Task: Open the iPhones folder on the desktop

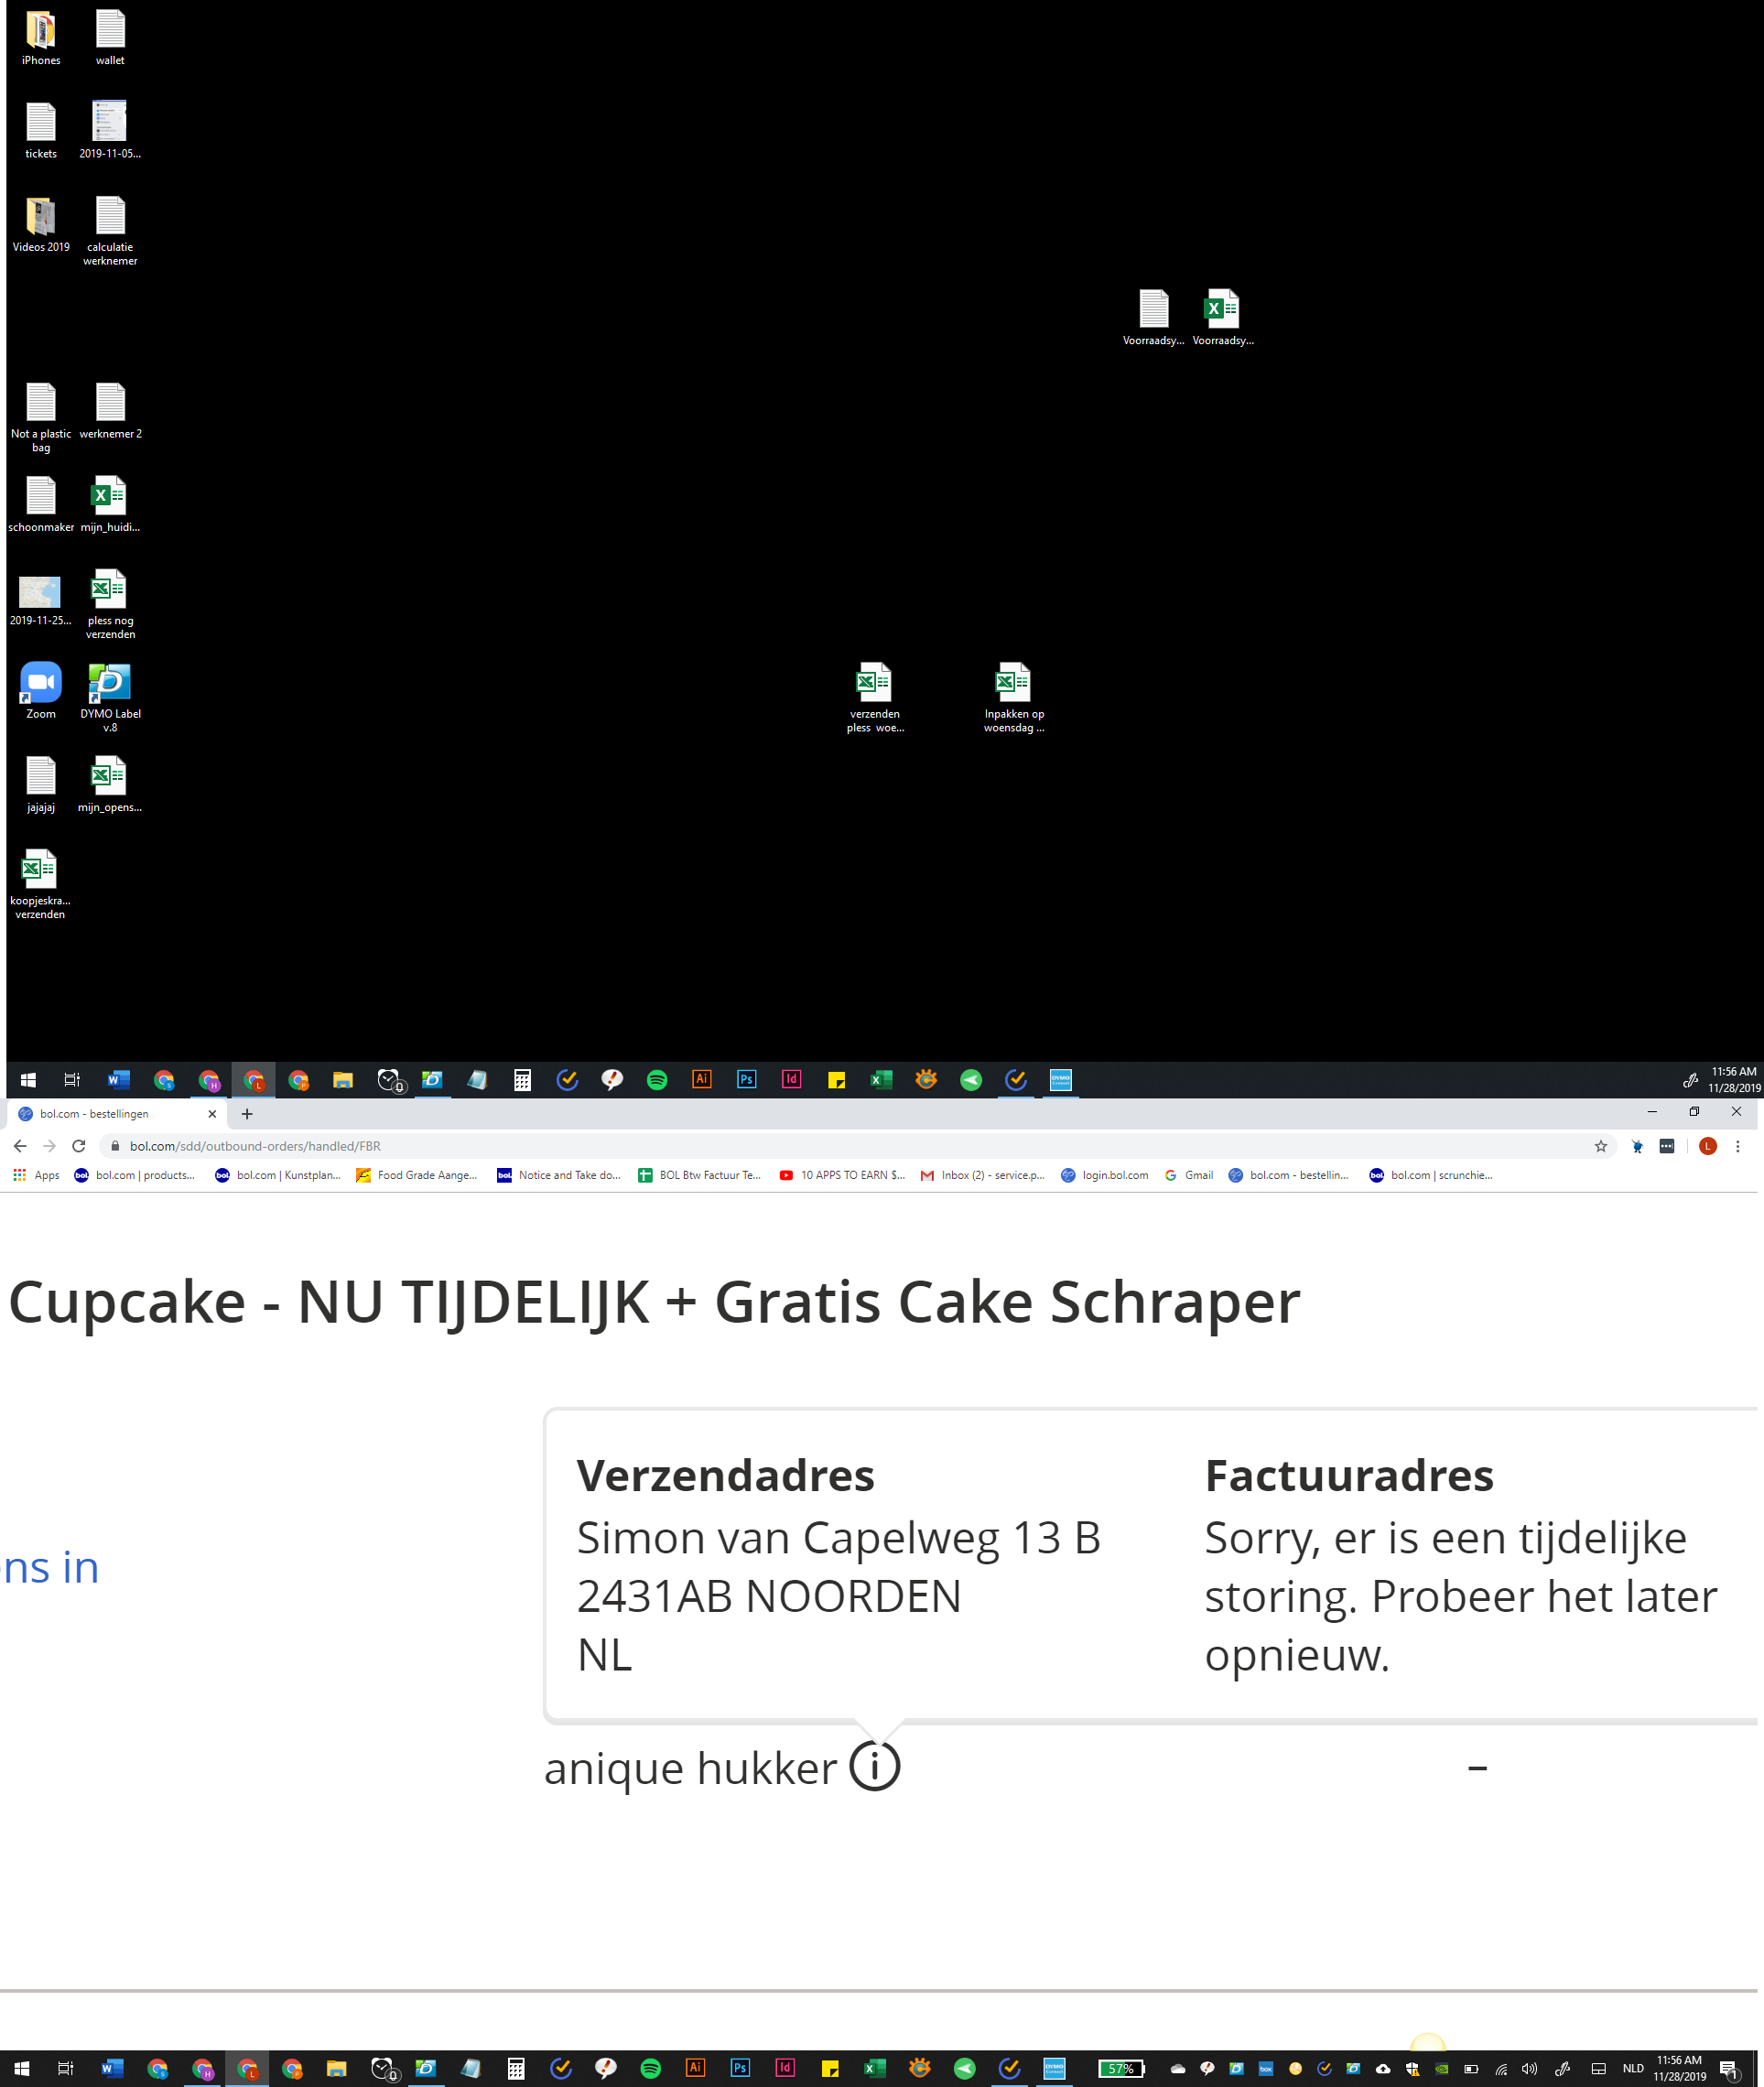Action: [41, 38]
